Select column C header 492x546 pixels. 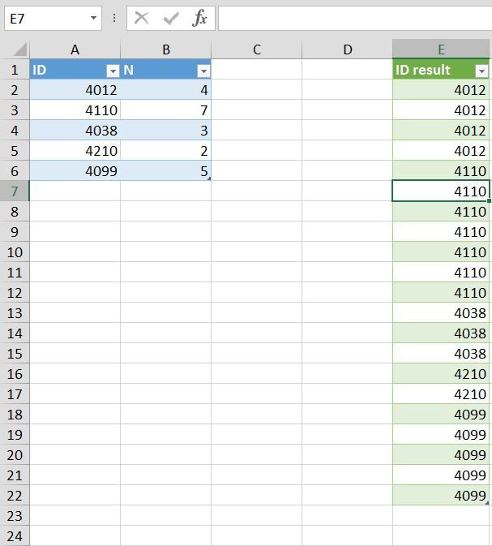tap(256, 49)
